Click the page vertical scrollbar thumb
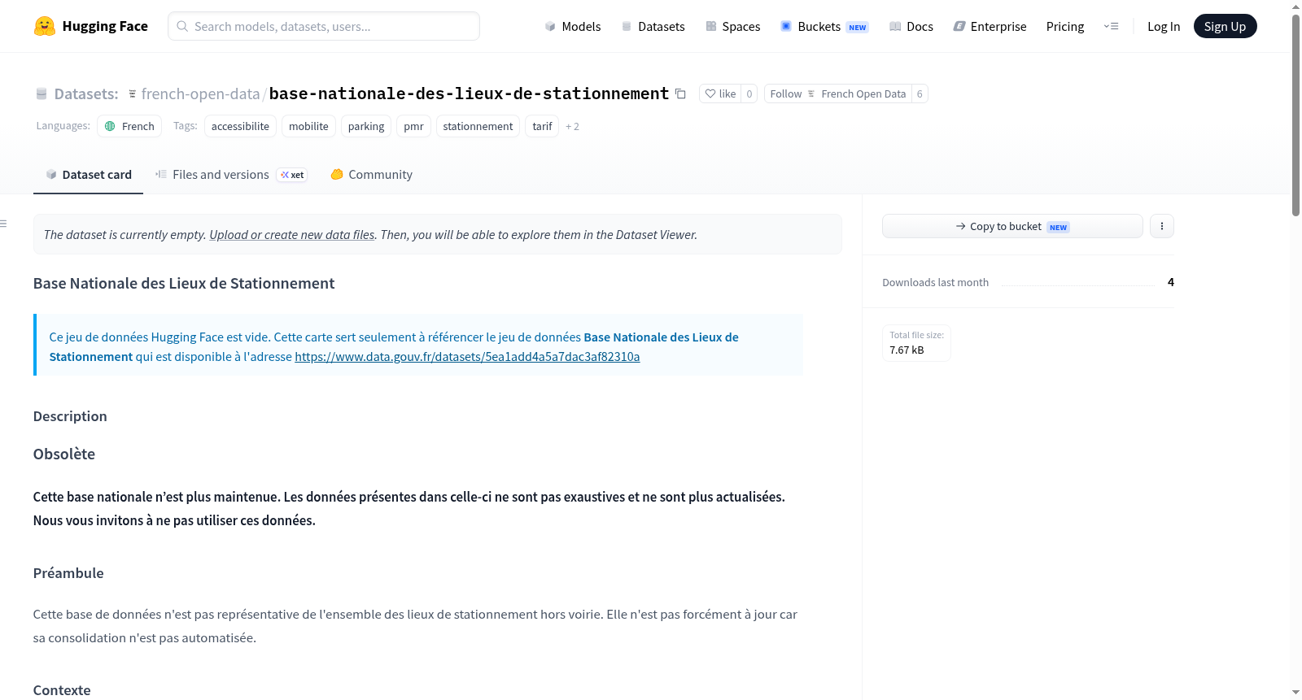The image size is (1302, 700). (x=1295, y=114)
